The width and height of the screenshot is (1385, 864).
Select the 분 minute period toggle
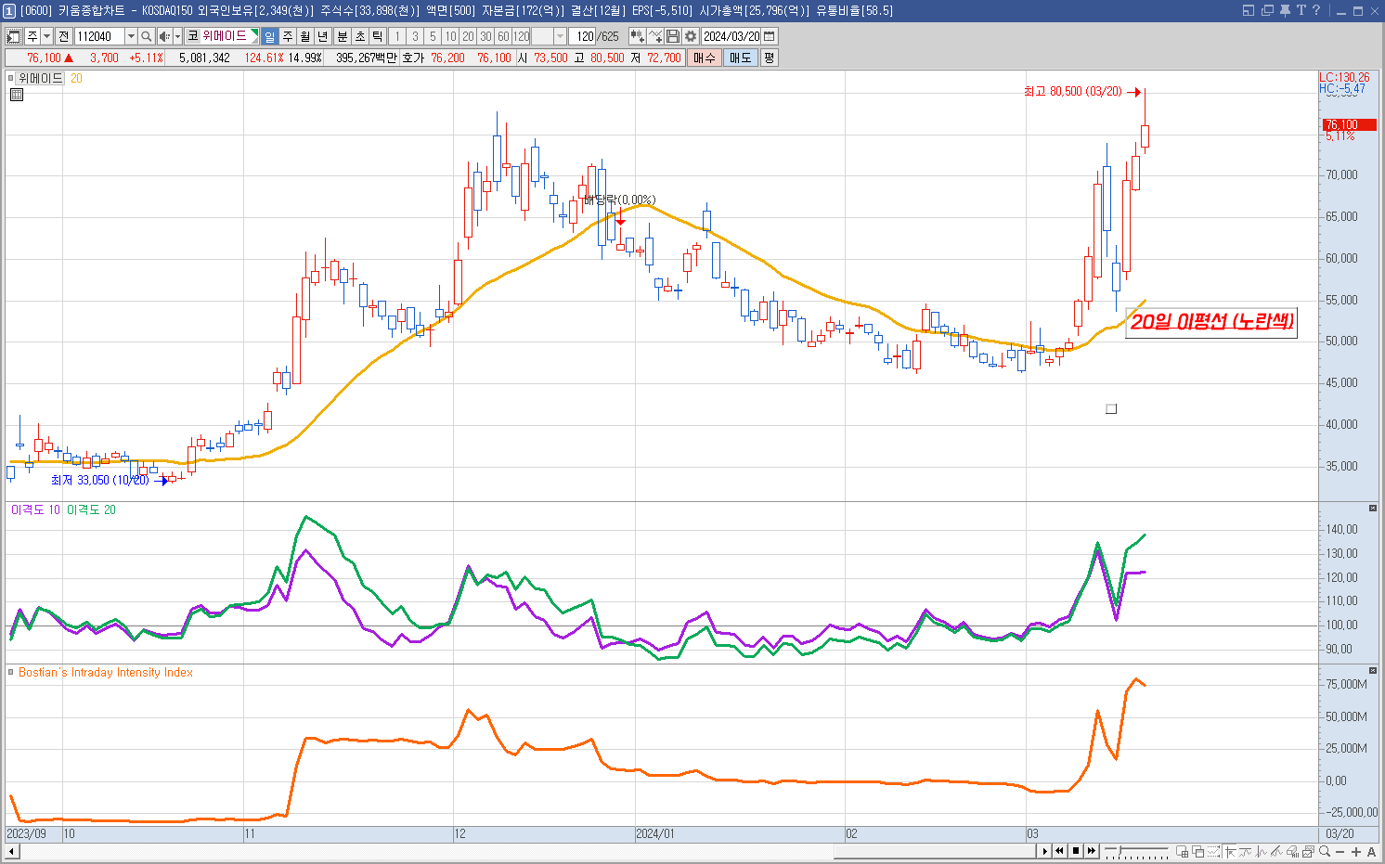(x=343, y=36)
